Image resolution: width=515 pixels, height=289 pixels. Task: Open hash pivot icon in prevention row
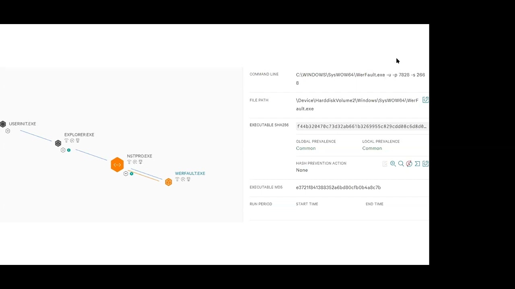[425, 164]
